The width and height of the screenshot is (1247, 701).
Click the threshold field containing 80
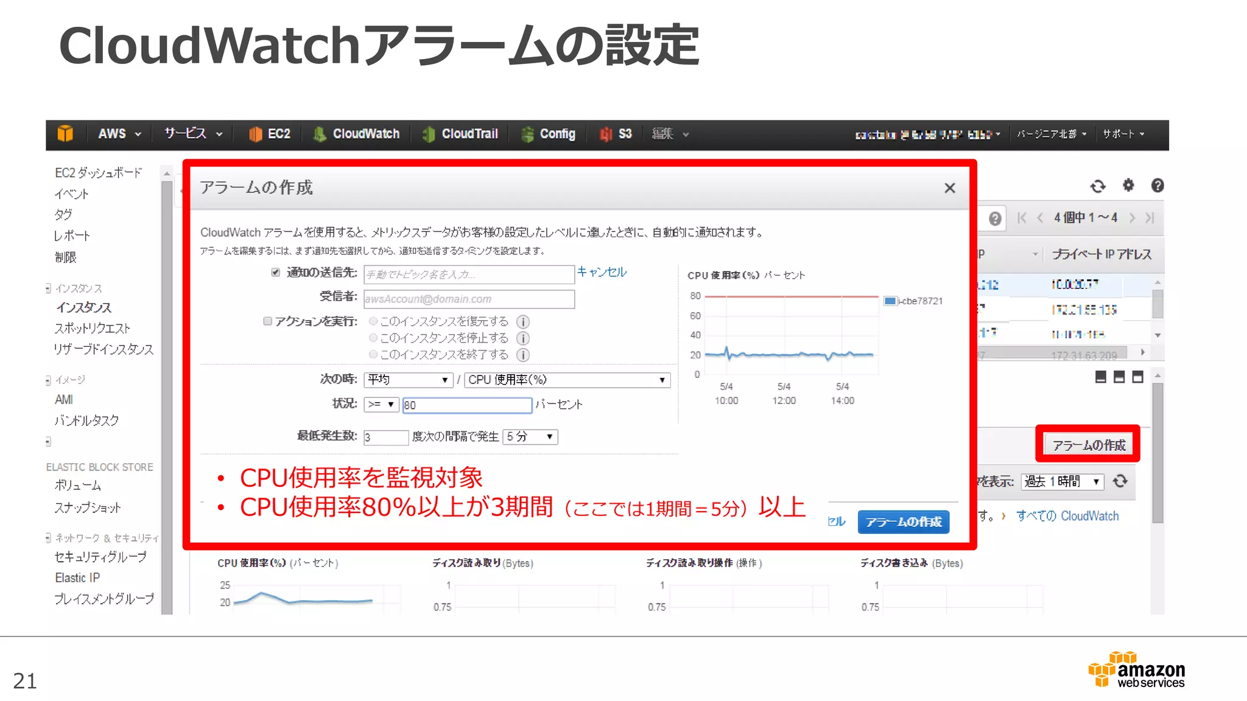point(467,405)
